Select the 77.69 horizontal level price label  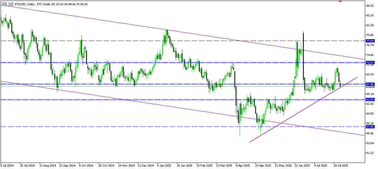click(370, 41)
